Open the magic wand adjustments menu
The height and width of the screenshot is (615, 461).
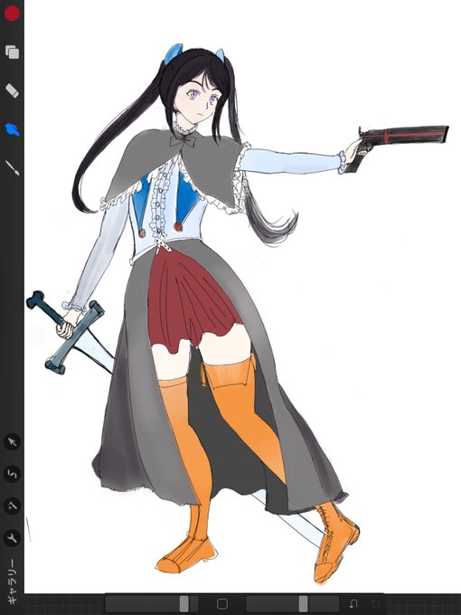pyautogui.click(x=12, y=506)
